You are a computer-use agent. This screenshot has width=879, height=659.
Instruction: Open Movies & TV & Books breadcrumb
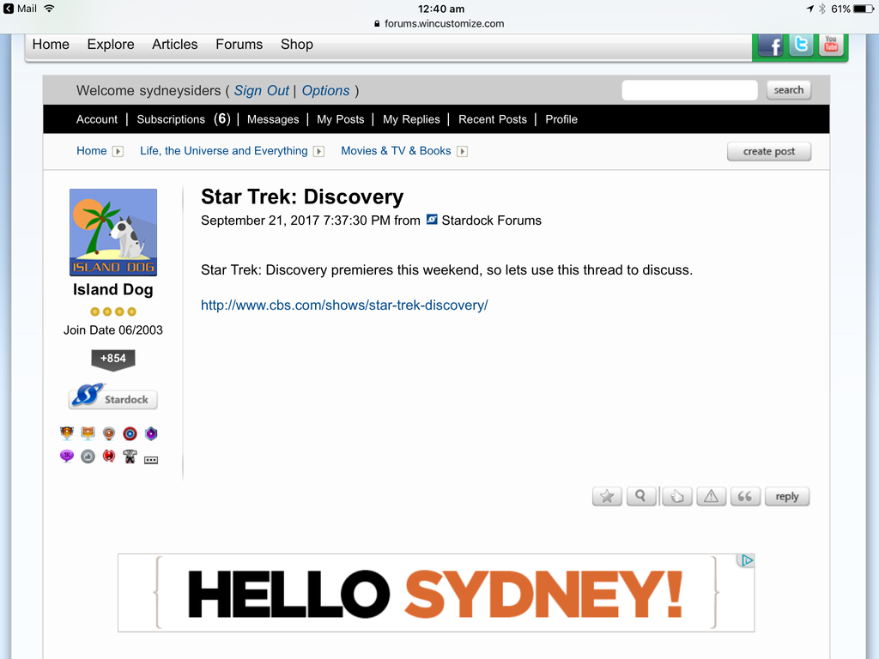(x=396, y=151)
